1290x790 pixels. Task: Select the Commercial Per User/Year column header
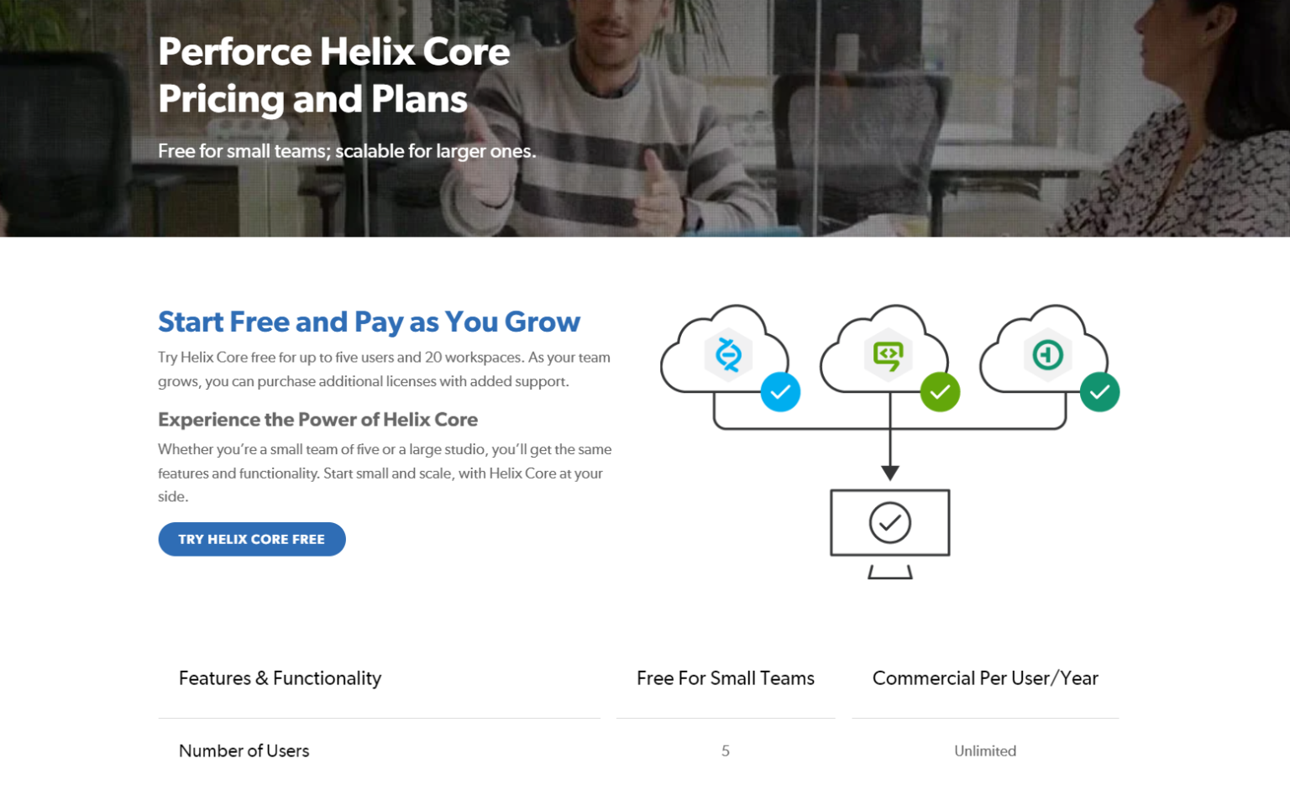[x=985, y=678]
